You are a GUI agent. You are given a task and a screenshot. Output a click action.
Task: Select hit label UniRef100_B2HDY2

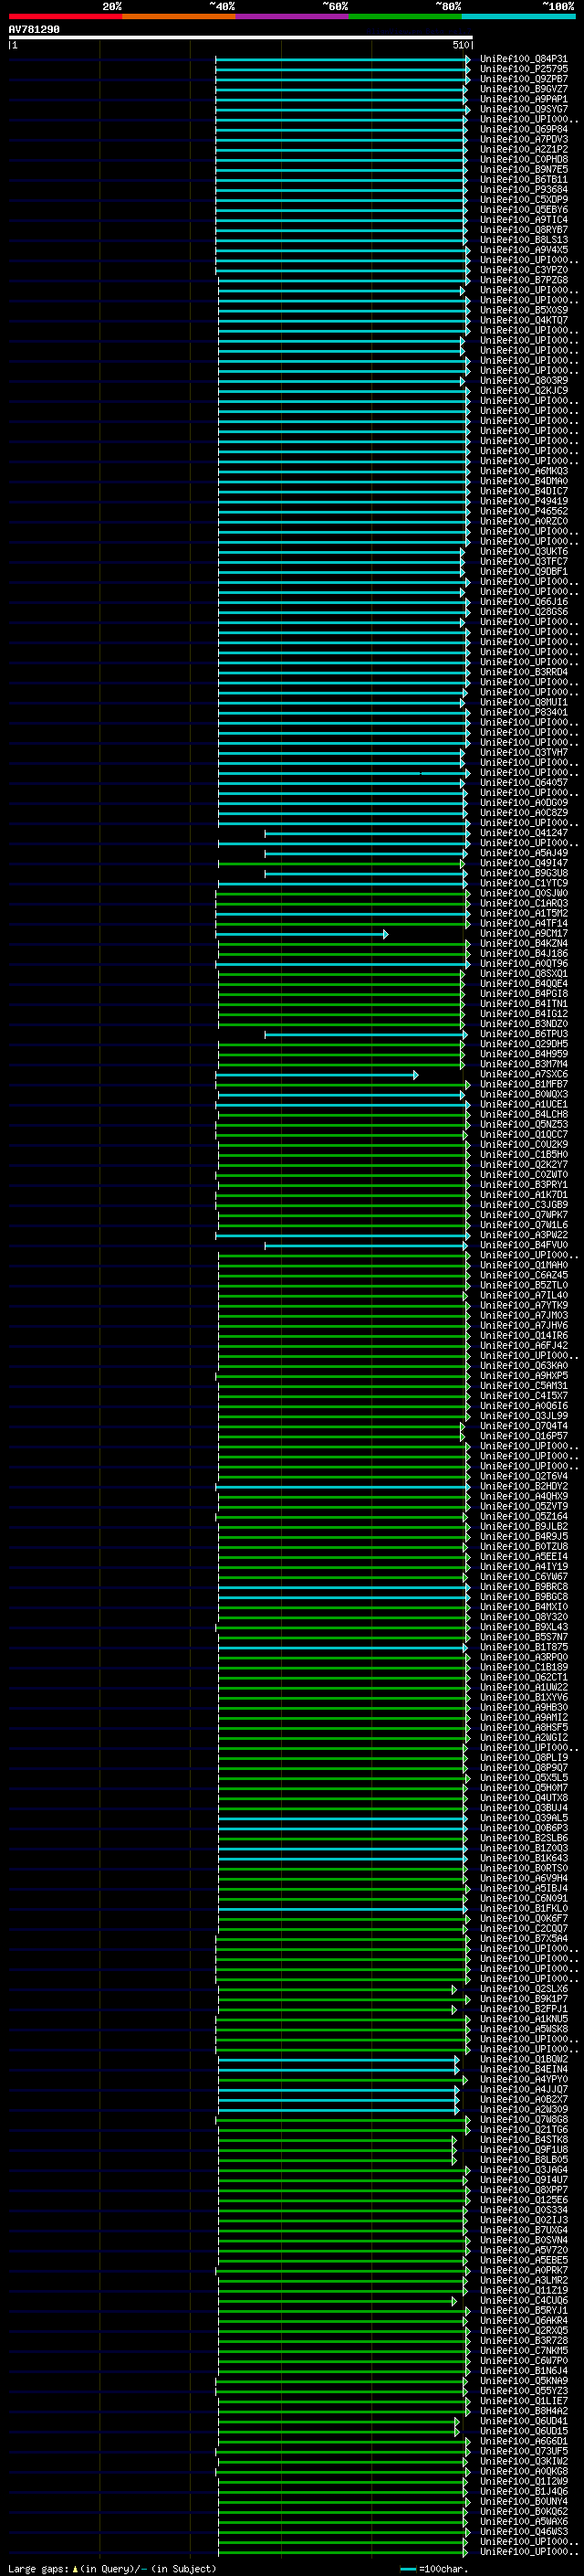(524, 1487)
